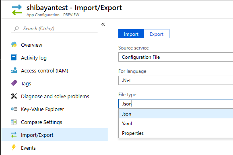Open the For language dropdown

(175, 80)
